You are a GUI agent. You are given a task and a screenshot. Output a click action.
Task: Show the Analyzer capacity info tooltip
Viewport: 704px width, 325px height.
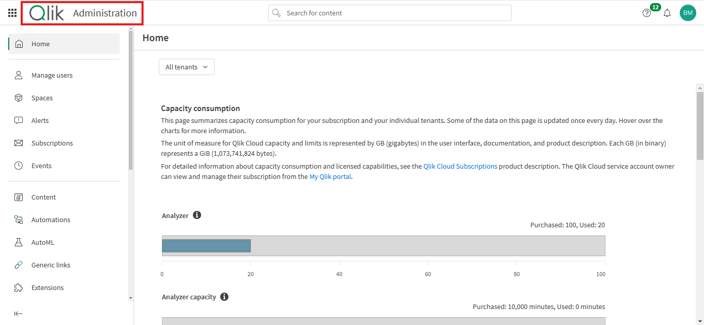pyautogui.click(x=224, y=297)
